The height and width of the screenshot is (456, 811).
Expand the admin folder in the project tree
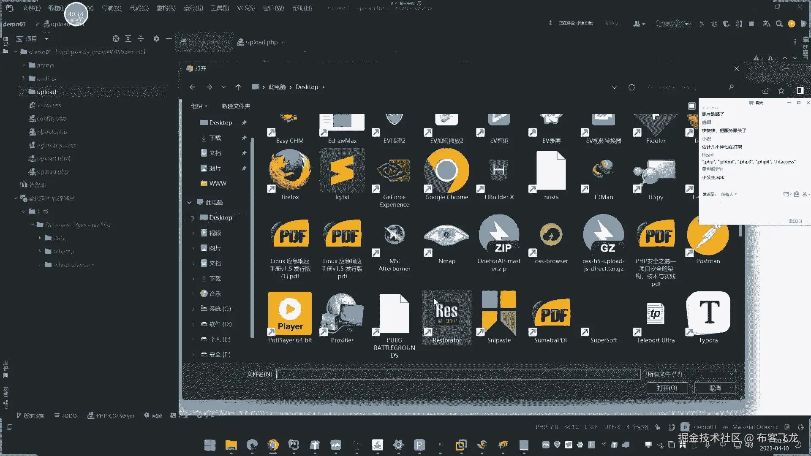coord(24,65)
